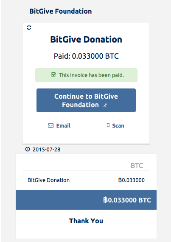Click the BitGive Foundation header title
This screenshot has height=242, width=171.
[61, 11]
